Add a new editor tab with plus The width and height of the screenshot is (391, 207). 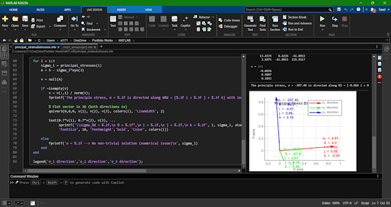(x=101, y=46)
